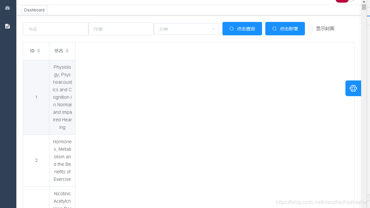Focus the 书名 search field
Viewport: 370px width, 208px height.
56,29
